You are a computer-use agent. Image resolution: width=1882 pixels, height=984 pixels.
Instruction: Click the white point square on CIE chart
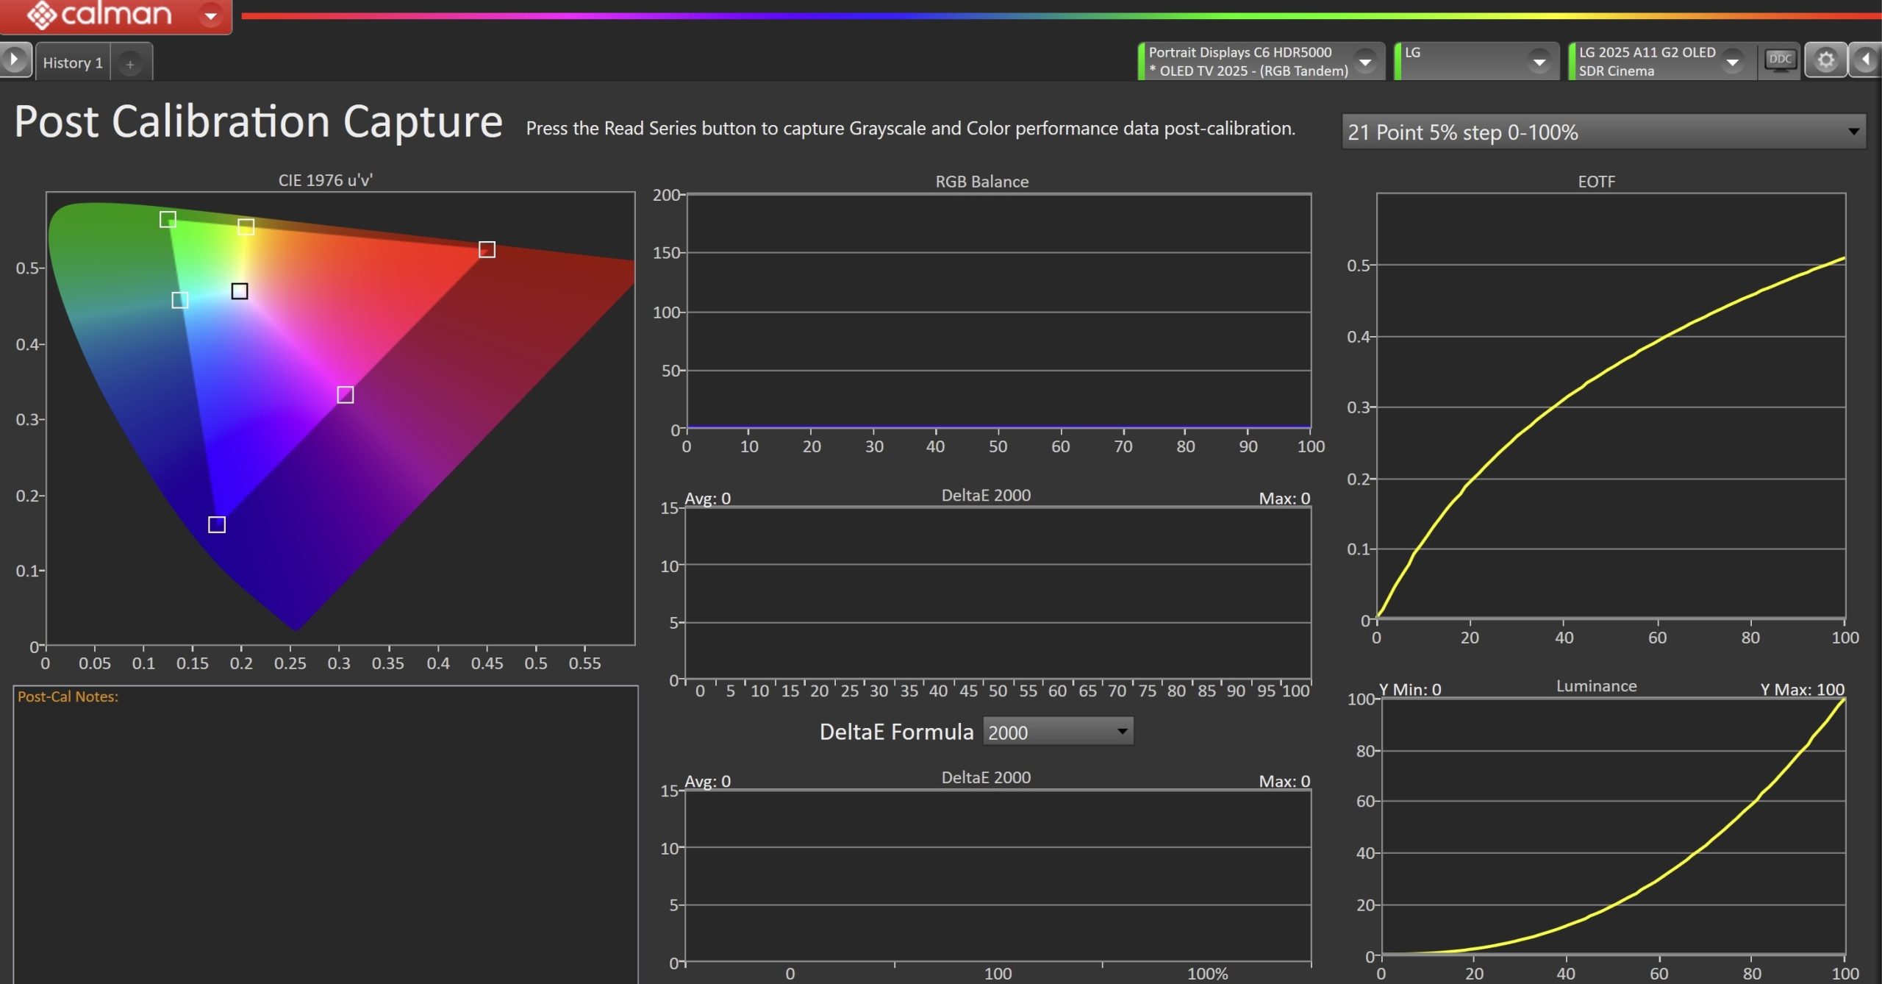(x=240, y=291)
